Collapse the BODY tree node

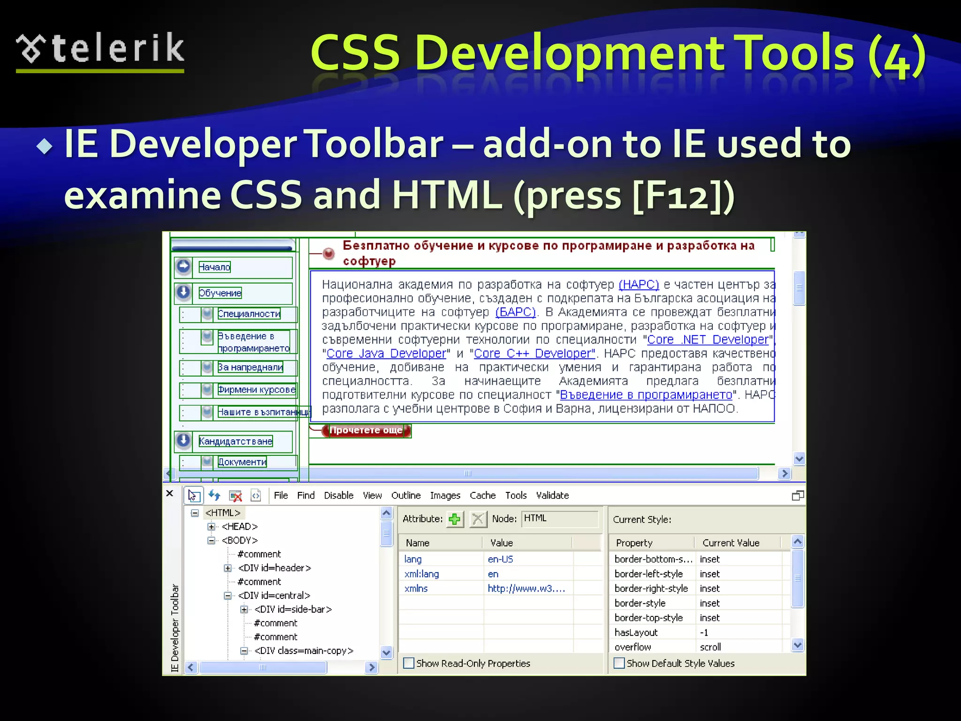point(211,541)
